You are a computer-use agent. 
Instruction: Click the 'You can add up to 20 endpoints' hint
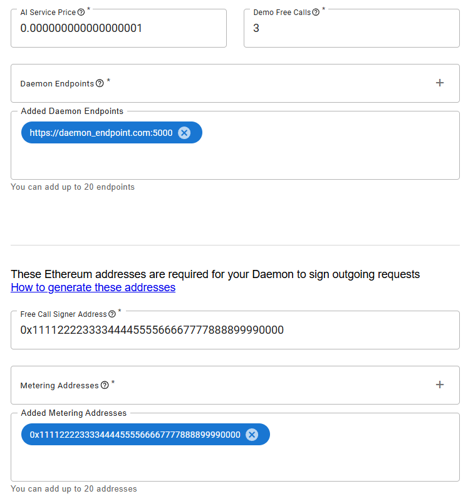coord(73,187)
